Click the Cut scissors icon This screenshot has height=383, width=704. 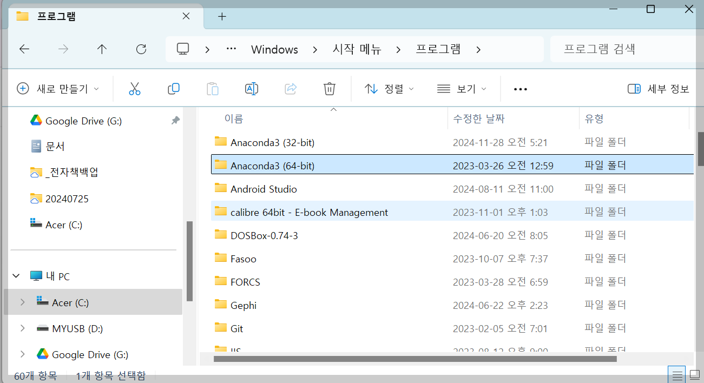(x=135, y=89)
